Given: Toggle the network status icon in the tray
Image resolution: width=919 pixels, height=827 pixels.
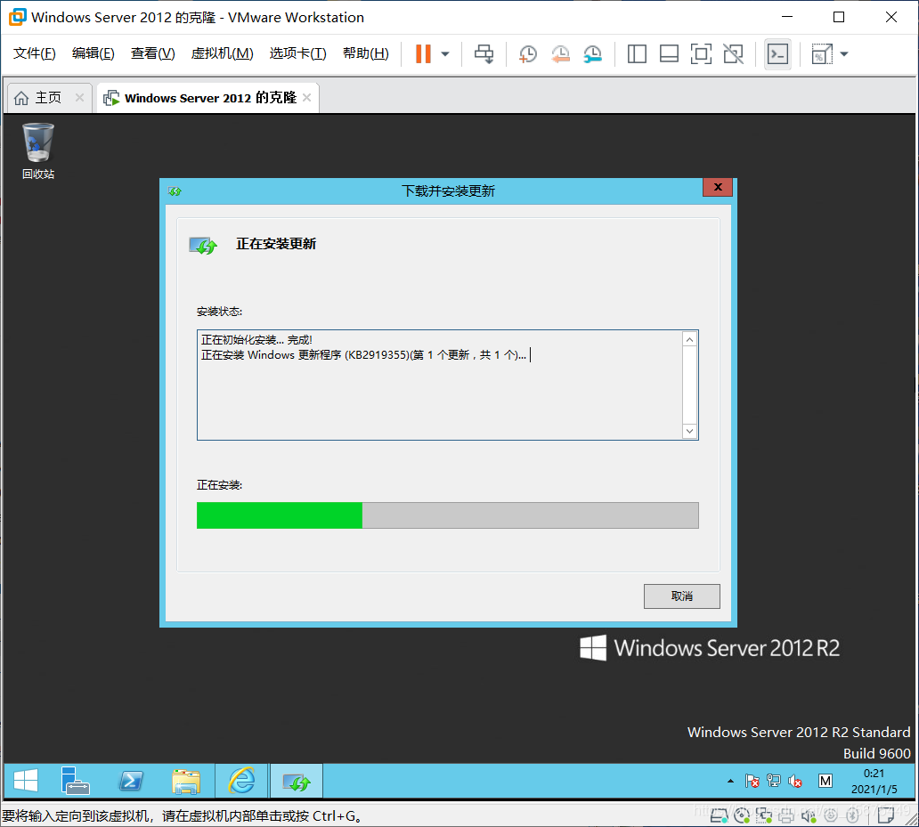Looking at the screenshot, I should pyautogui.click(x=774, y=781).
